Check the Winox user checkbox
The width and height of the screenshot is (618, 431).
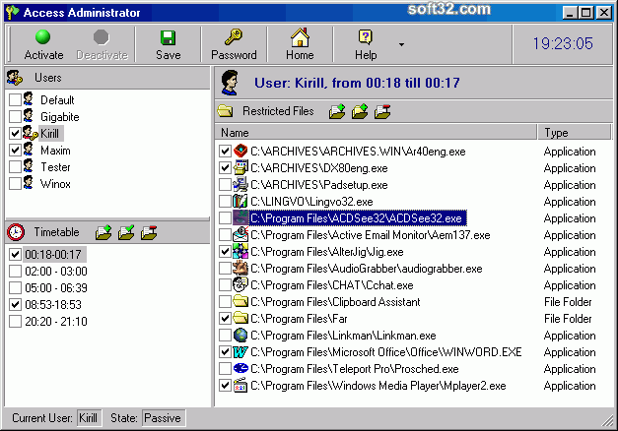(x=15, y=183)
